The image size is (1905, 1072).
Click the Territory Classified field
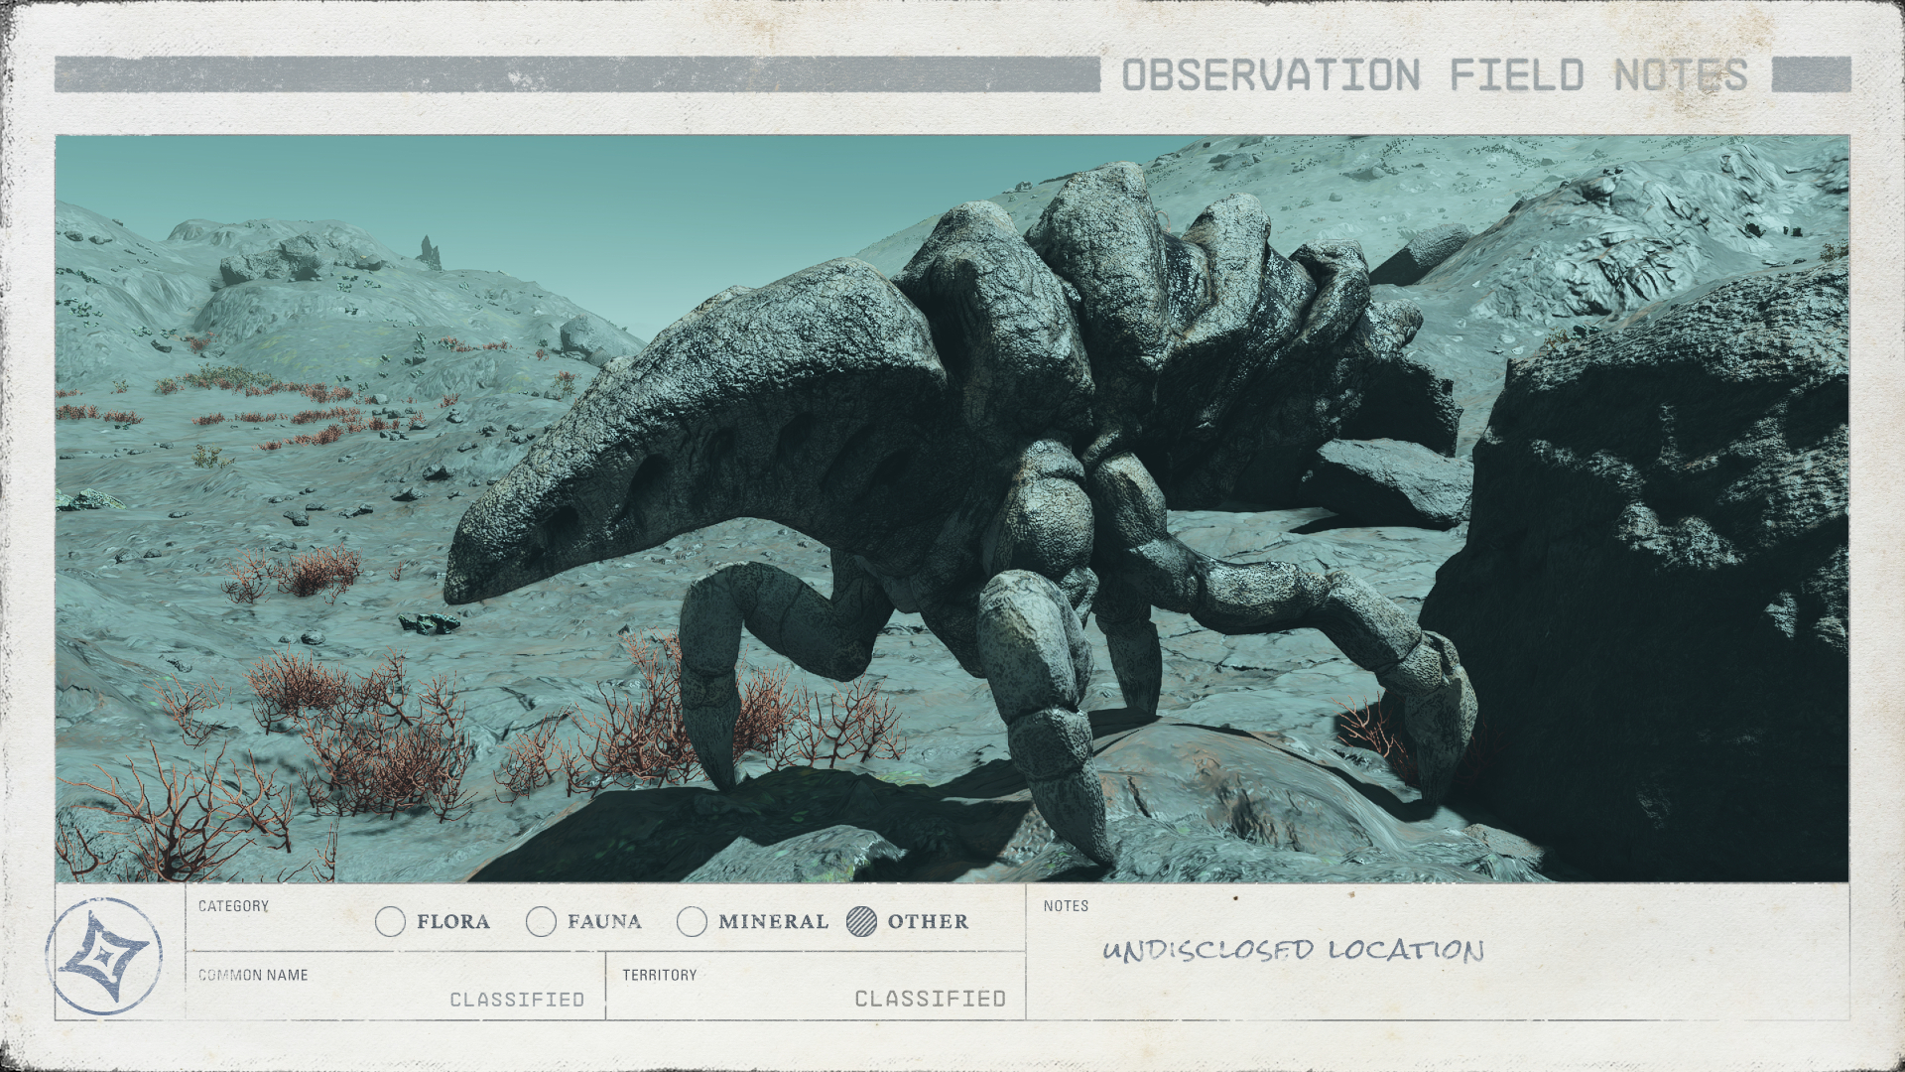click(816, 986)
